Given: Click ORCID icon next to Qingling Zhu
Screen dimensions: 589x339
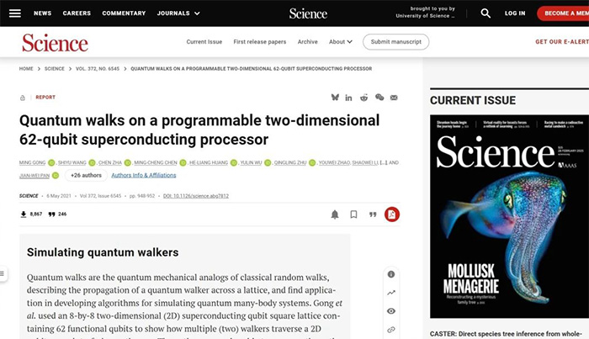Looking at the screenshot, I should point(312,162).
